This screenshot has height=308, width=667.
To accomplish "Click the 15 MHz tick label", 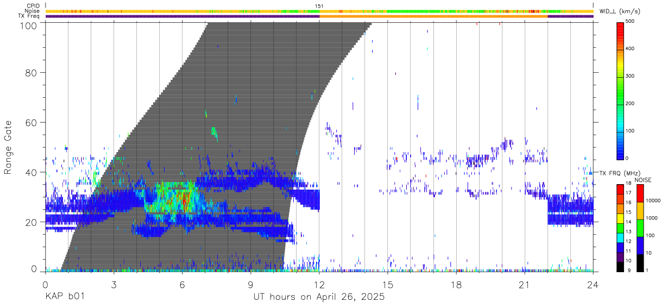I will coord(628,212).
